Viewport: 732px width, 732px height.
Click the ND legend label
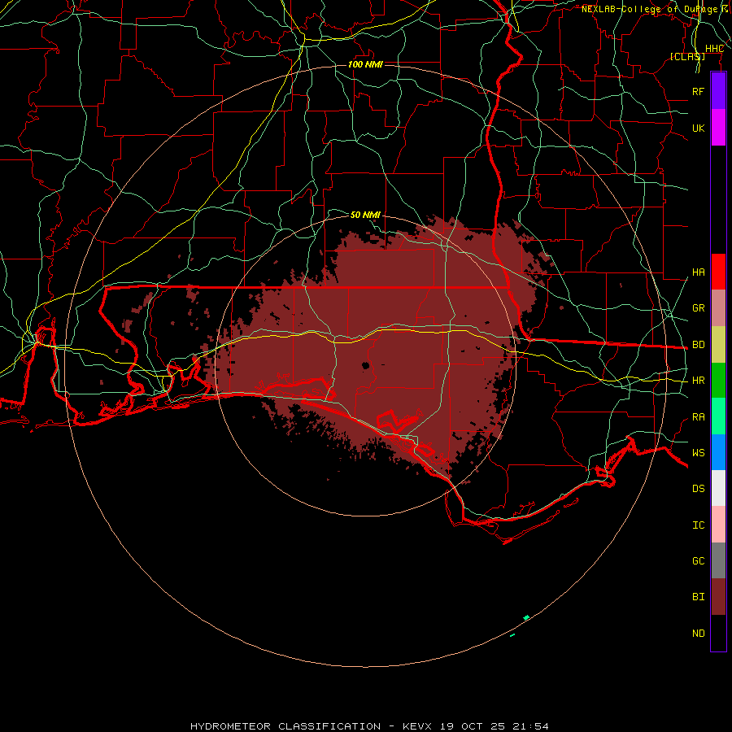[x=698, y=634]
